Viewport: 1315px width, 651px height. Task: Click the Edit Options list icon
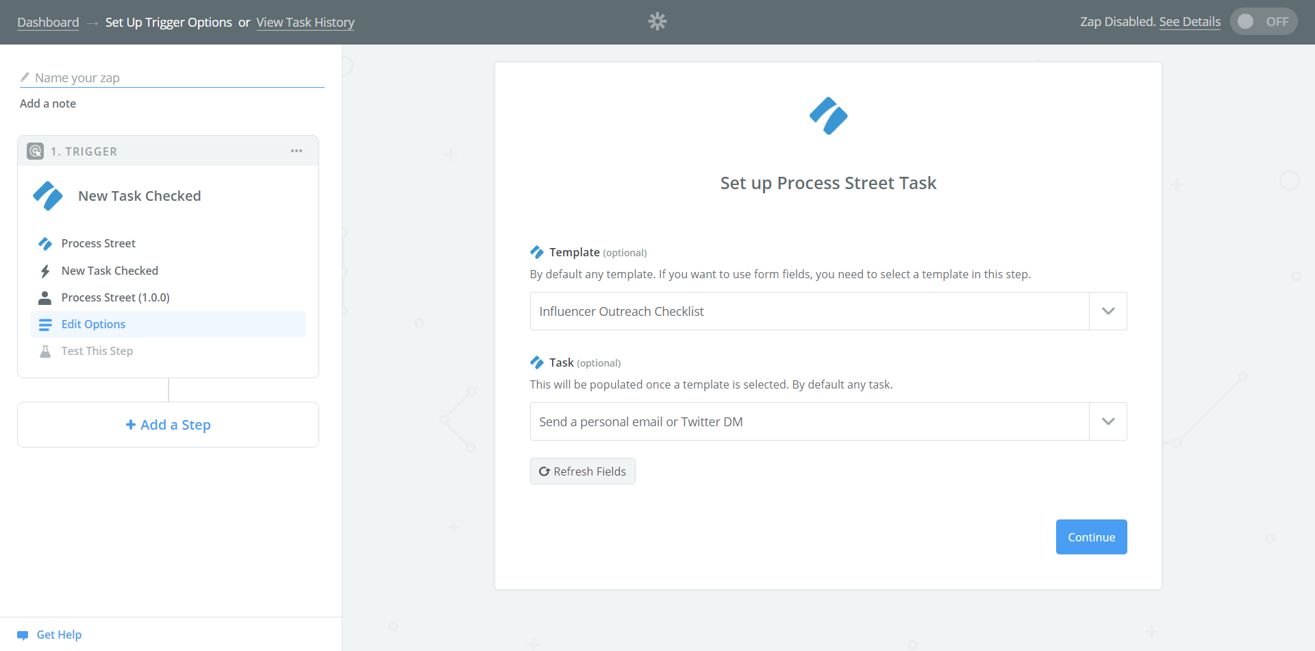coord(45,324)
